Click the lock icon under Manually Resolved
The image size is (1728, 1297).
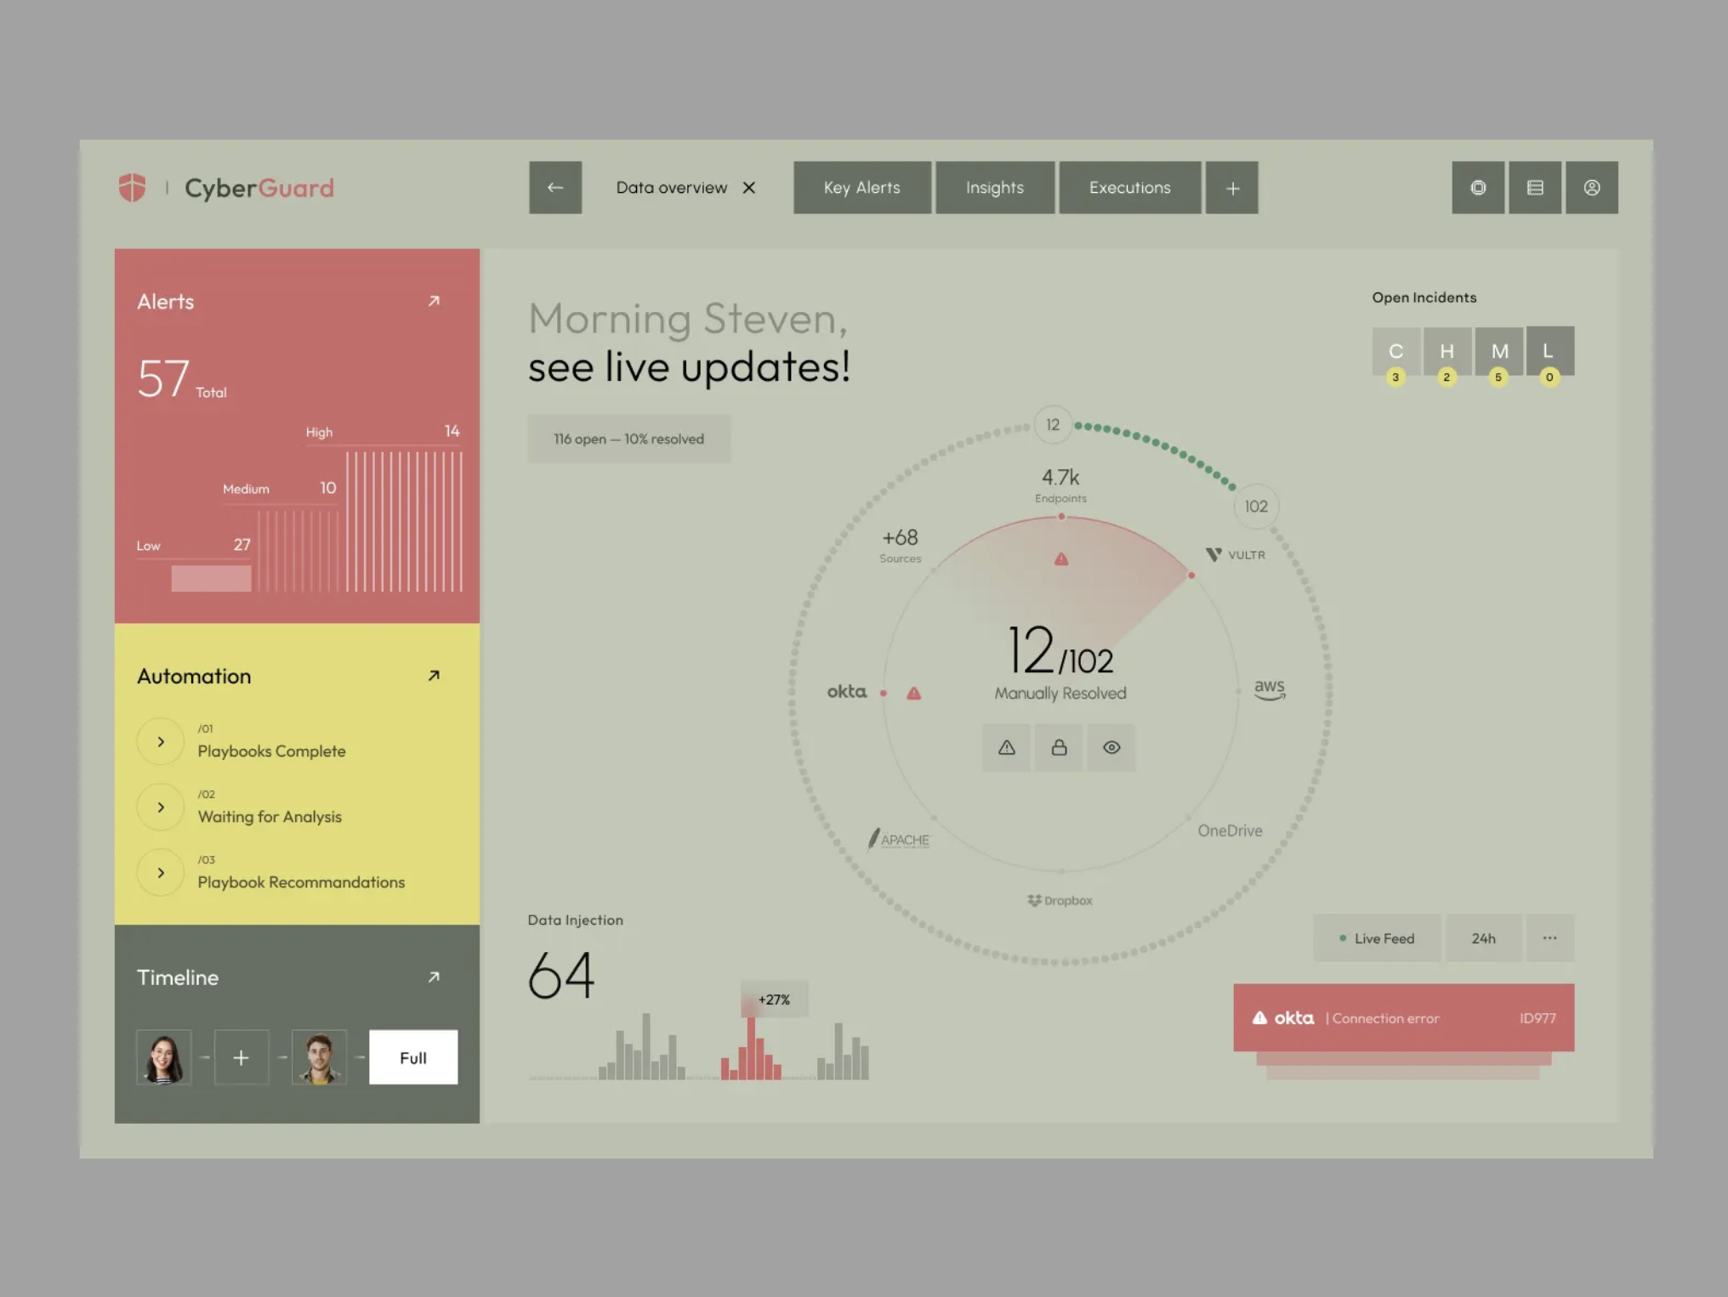coord(1059,748)
